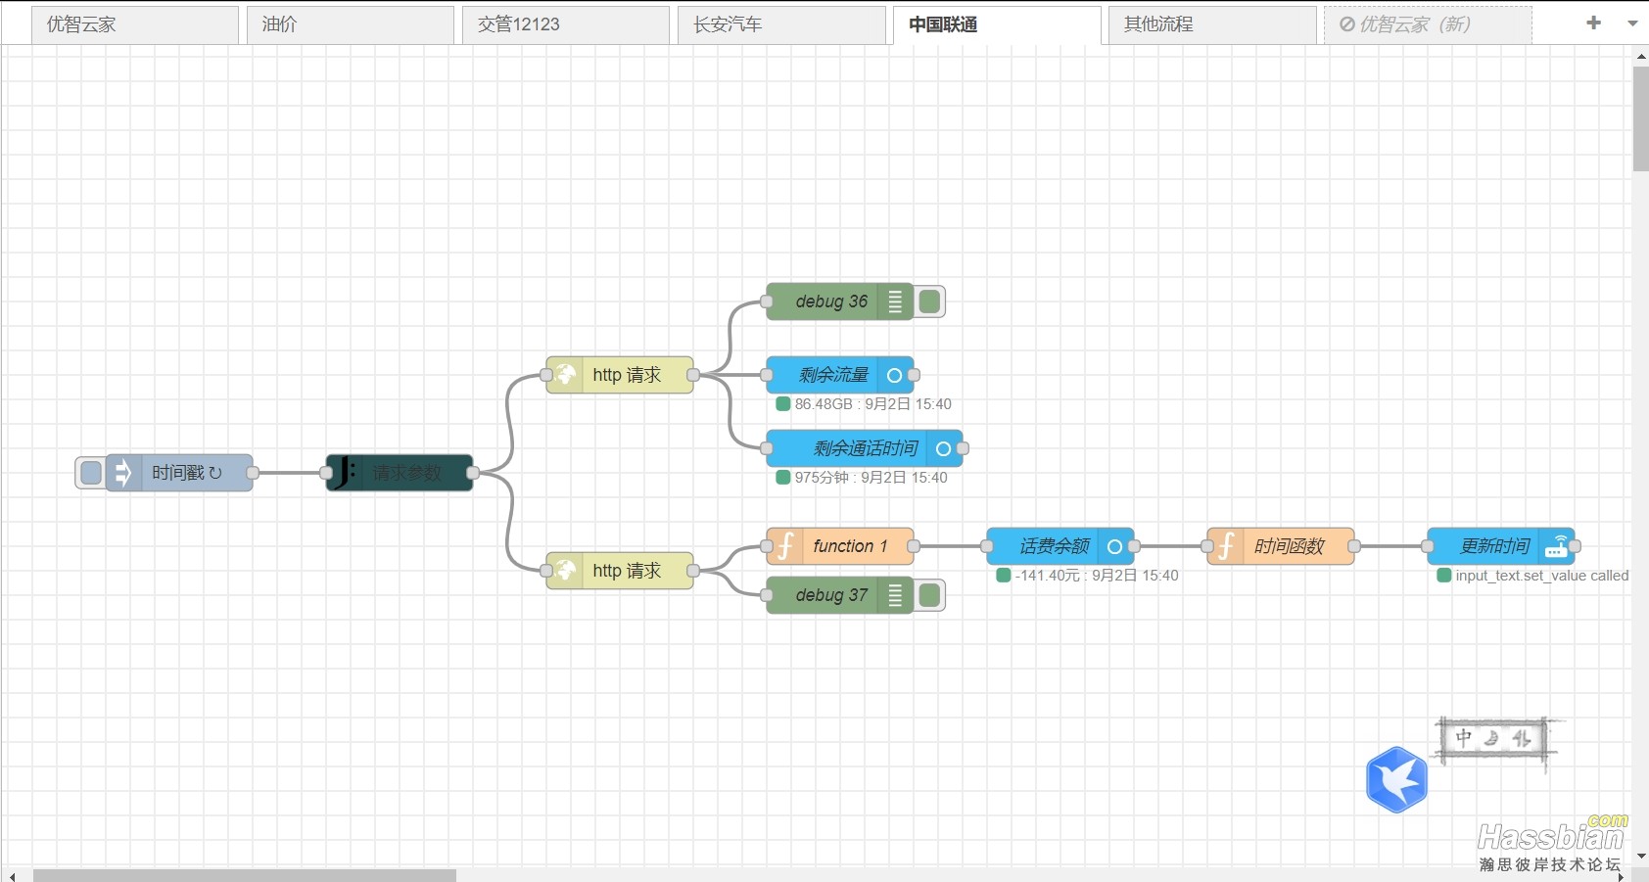The height and width of the screenshot is (882, 1649).
Task: Toggle the debug 37 node output button
Action: (930, 595)
